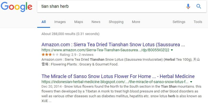Expand the blogspot result URL dropdown arrow
This screenshot has height=105, width=208.
[x=191, y=82]
